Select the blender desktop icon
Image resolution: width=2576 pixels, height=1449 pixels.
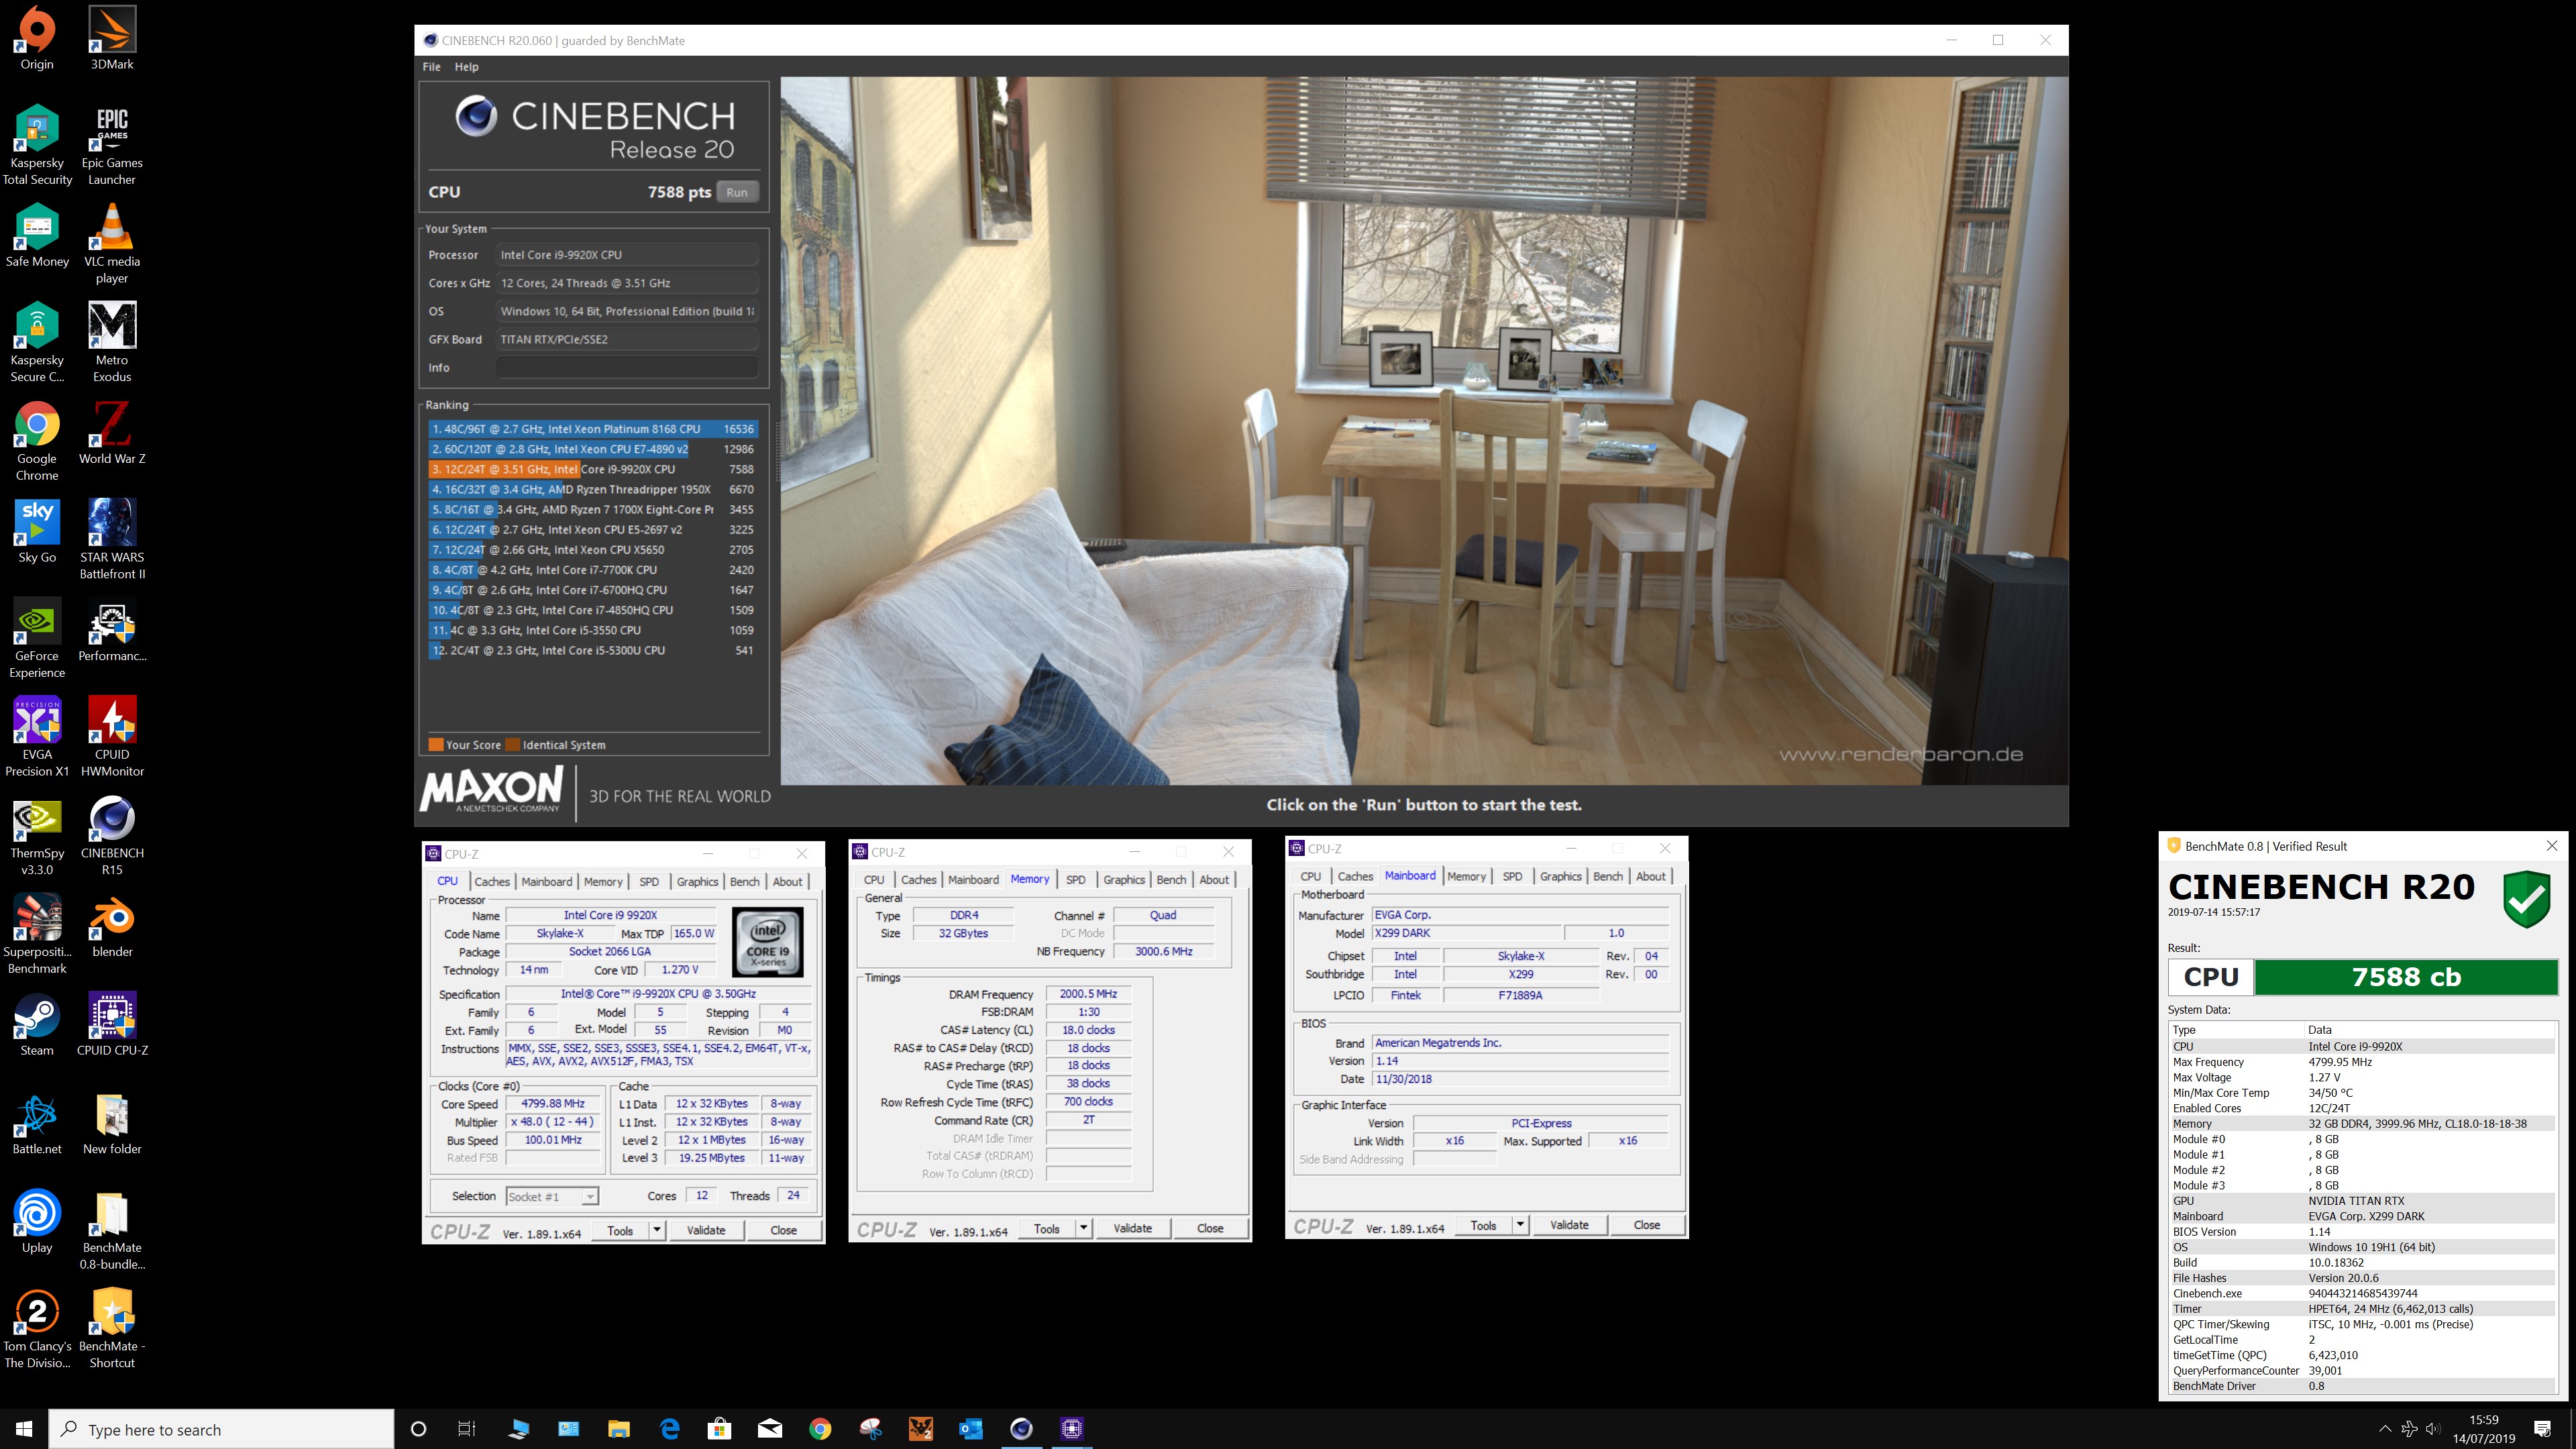click(x=112, y=926)
